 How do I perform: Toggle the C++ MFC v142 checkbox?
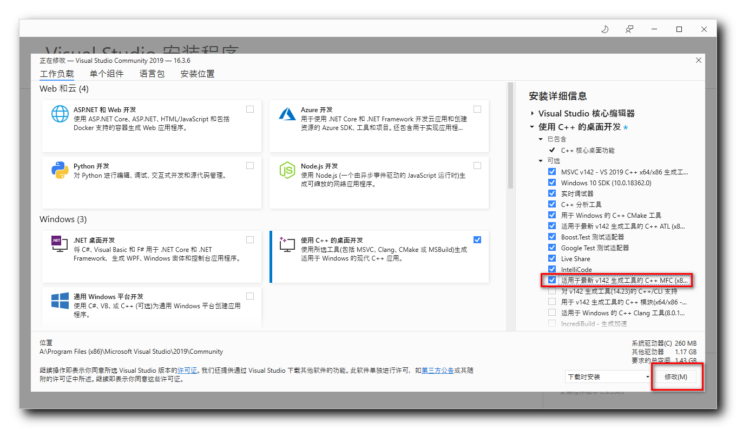552,280
